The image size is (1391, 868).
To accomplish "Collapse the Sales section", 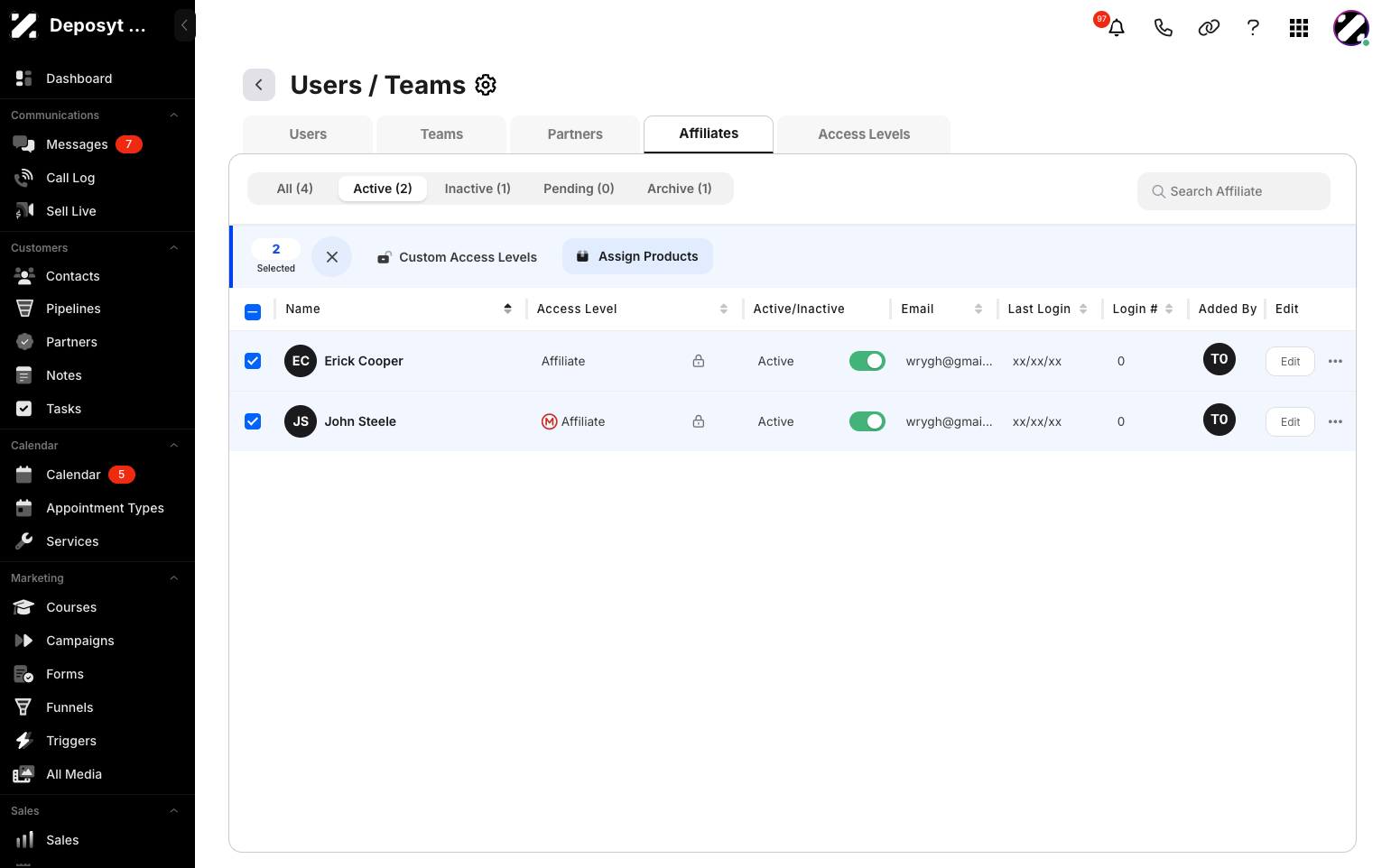I will (x=174, y=811).
